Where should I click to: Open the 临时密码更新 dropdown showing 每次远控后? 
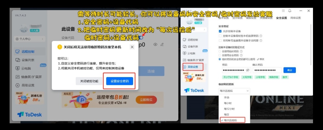234,91
